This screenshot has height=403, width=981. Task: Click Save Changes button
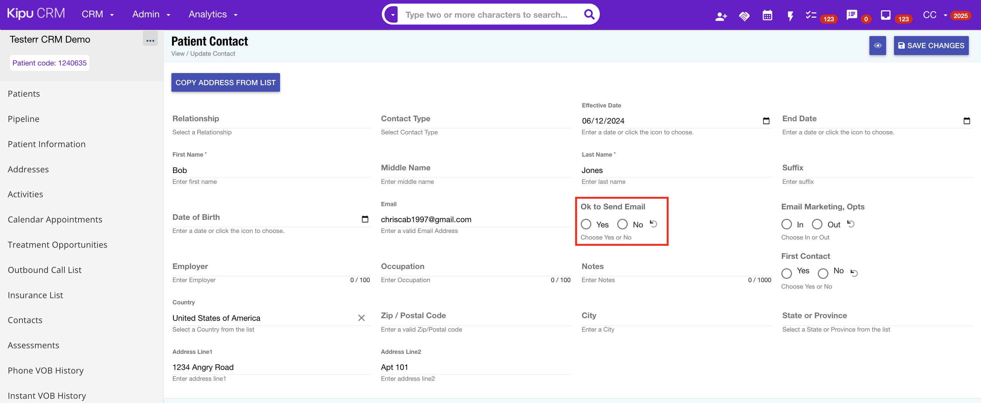click(931, 45)
